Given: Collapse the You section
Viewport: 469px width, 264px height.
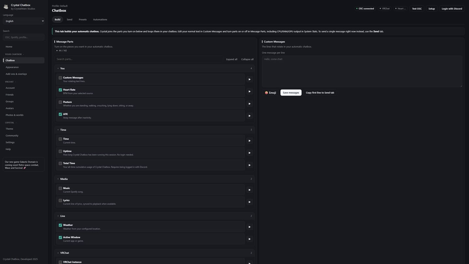Looking at the screenshot, I should coord(155,68).
